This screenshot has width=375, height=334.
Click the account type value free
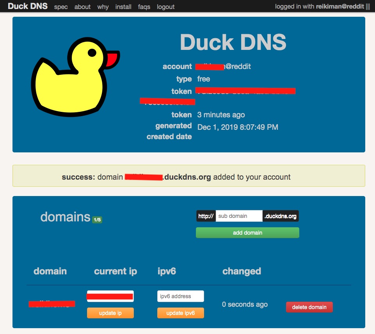(x=204, y=79)
